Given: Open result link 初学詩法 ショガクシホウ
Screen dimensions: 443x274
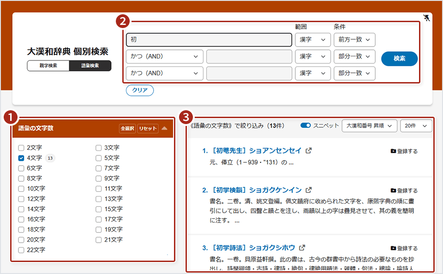Looking at the screenshot, I should 253,247.
